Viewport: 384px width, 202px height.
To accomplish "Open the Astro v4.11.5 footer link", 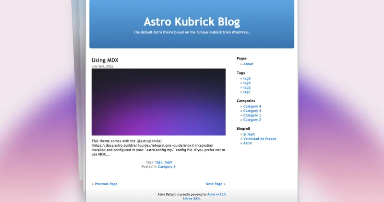I will (216, 194).
